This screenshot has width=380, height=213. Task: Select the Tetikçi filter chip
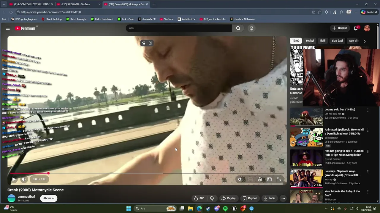[x=310, y=41]
